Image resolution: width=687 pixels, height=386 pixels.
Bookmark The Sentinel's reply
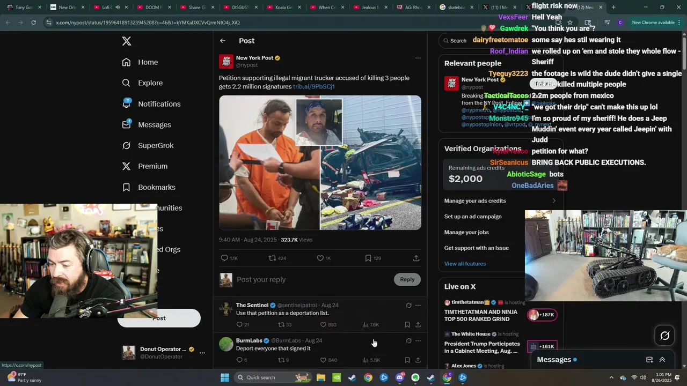click(x=407, y=325)
